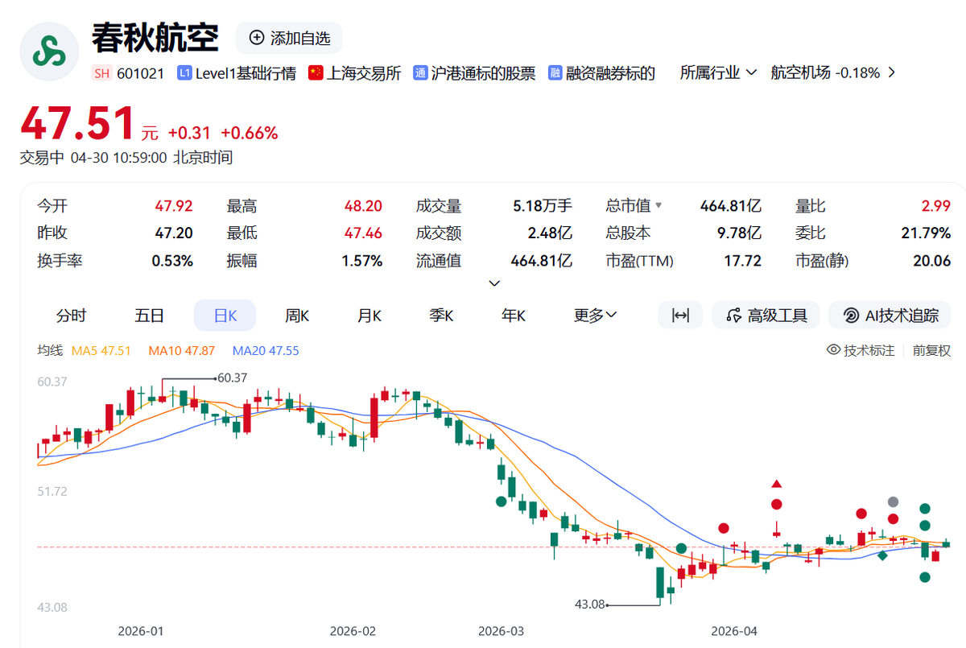
Task: Click the 2026-03 date axis label
Action: 500,630
